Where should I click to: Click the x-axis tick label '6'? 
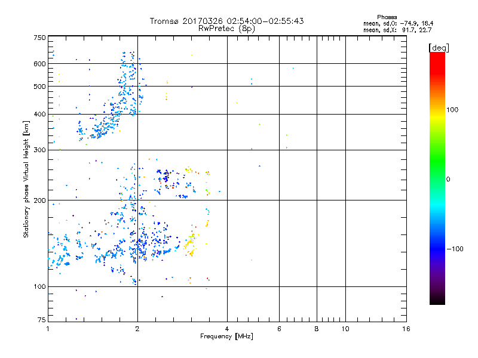tap(279, 329)
